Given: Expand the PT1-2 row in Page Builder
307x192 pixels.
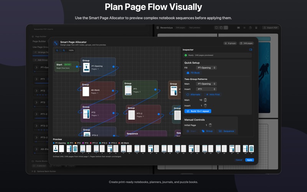Looking at the screenshot, I should (36, 114).
